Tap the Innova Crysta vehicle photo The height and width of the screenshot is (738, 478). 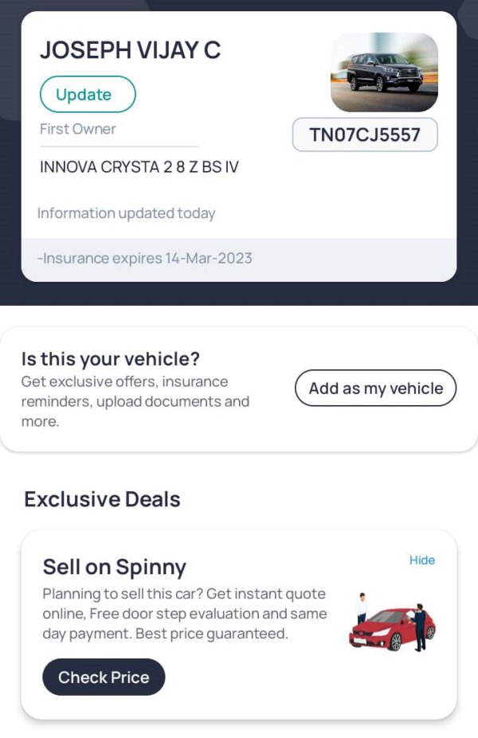[384, 72]
